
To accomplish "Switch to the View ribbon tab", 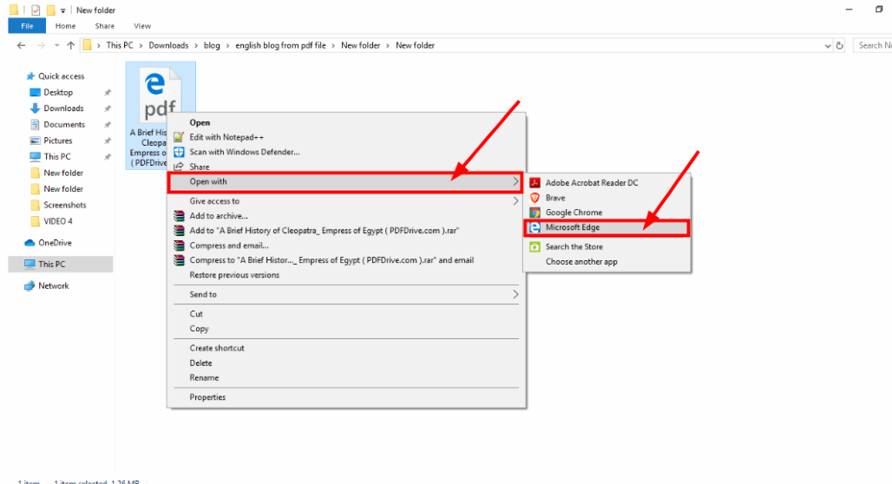I will pos(142,26).
